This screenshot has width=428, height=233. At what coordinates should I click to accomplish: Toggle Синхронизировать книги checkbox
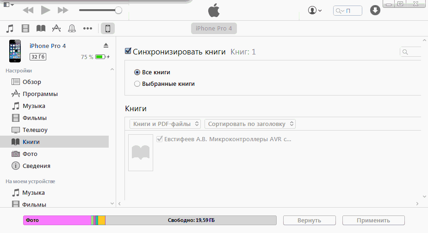128,51
